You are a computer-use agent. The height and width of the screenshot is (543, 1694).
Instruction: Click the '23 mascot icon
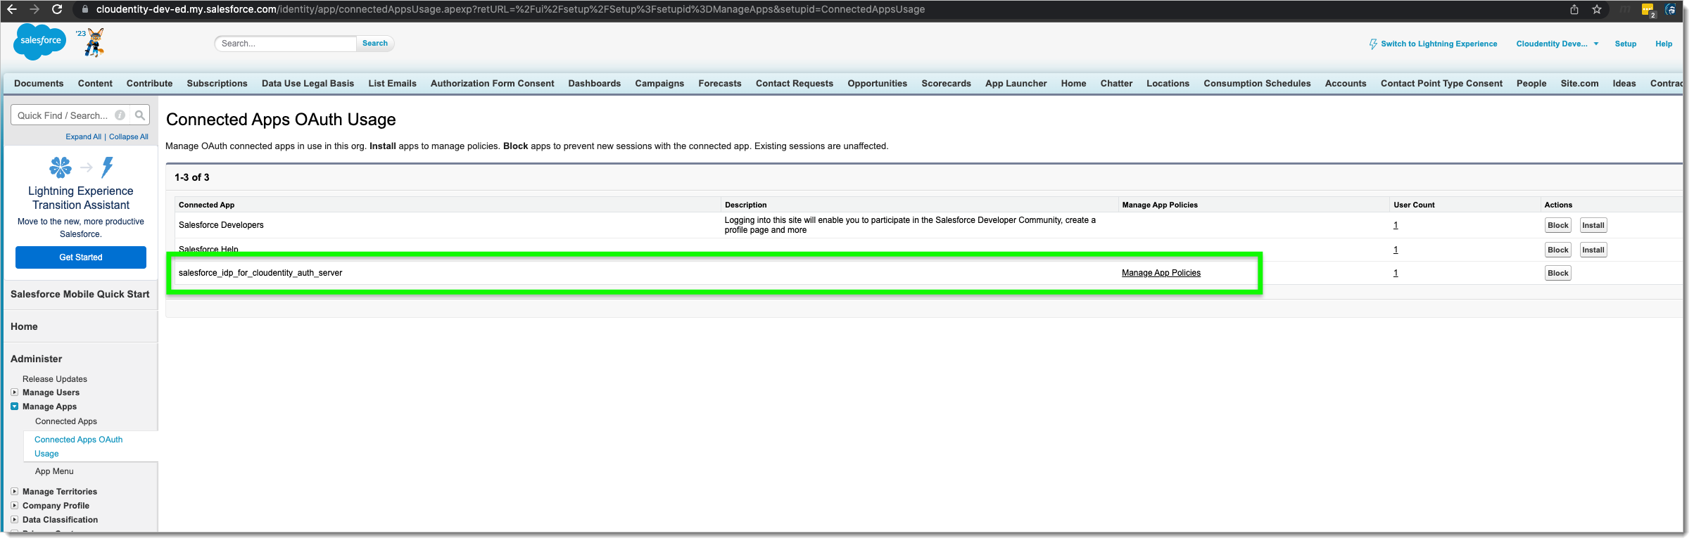pos(94,42)
